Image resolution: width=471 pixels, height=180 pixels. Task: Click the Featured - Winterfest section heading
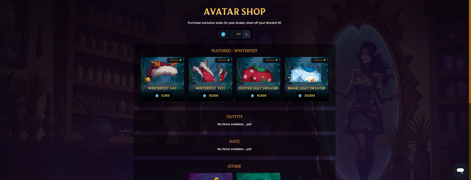(x=234, y=51)
